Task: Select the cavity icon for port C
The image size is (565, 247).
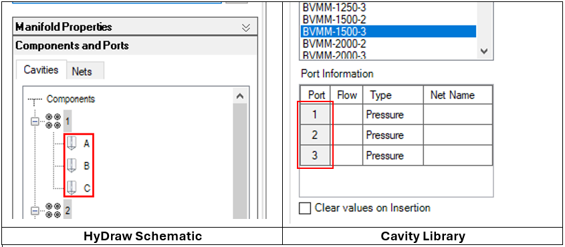Action: point(72,188)
